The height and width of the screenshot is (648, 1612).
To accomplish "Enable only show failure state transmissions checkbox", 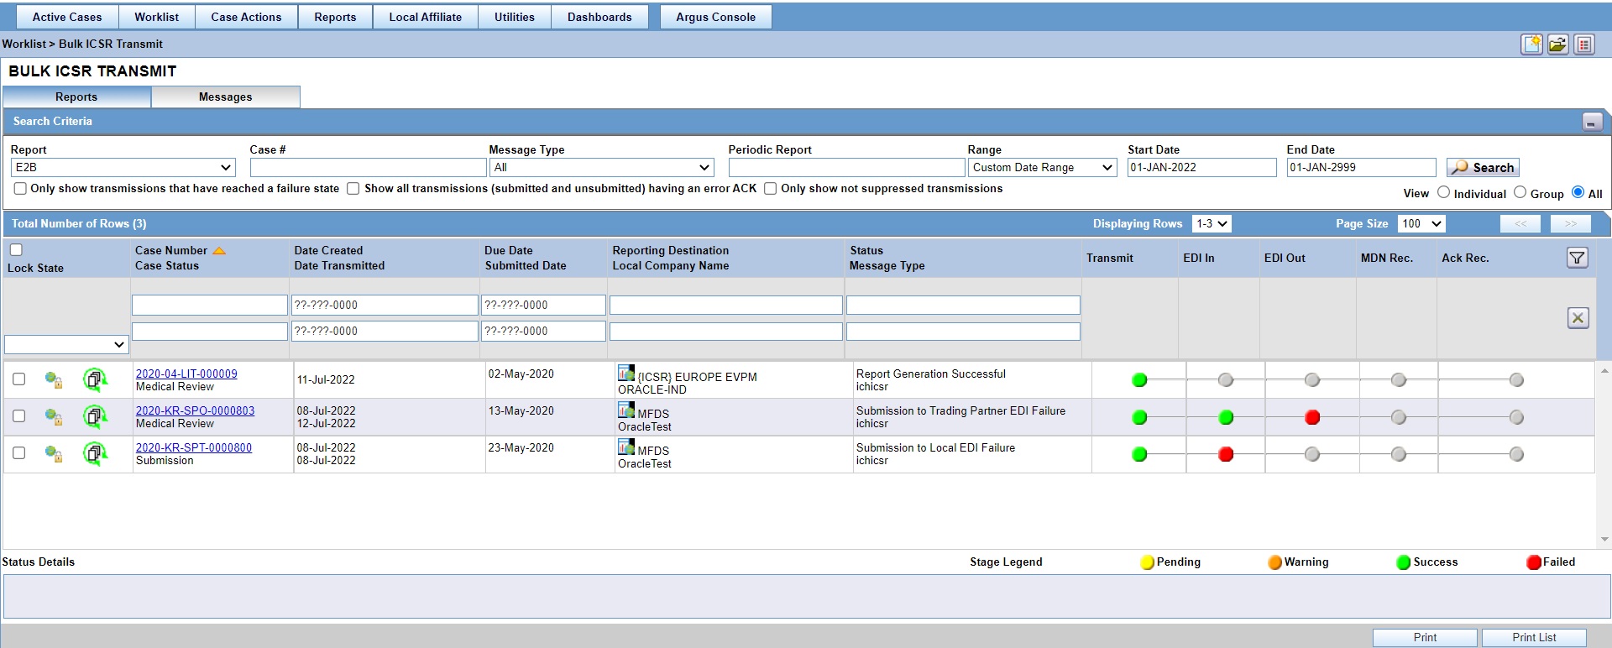I will (x=20, y=189).
